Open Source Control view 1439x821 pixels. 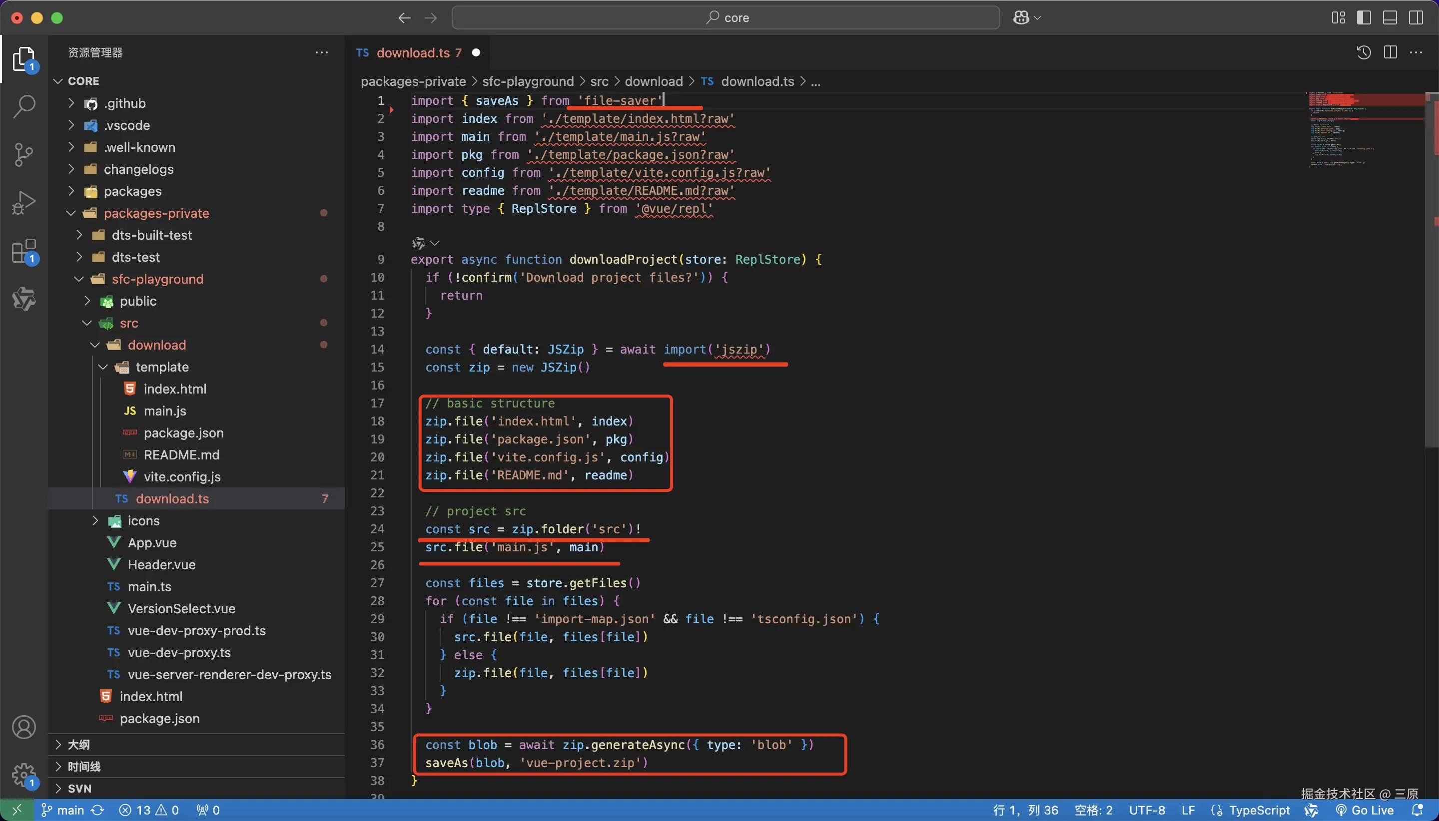pyautogui.click(x=23, y=154)
